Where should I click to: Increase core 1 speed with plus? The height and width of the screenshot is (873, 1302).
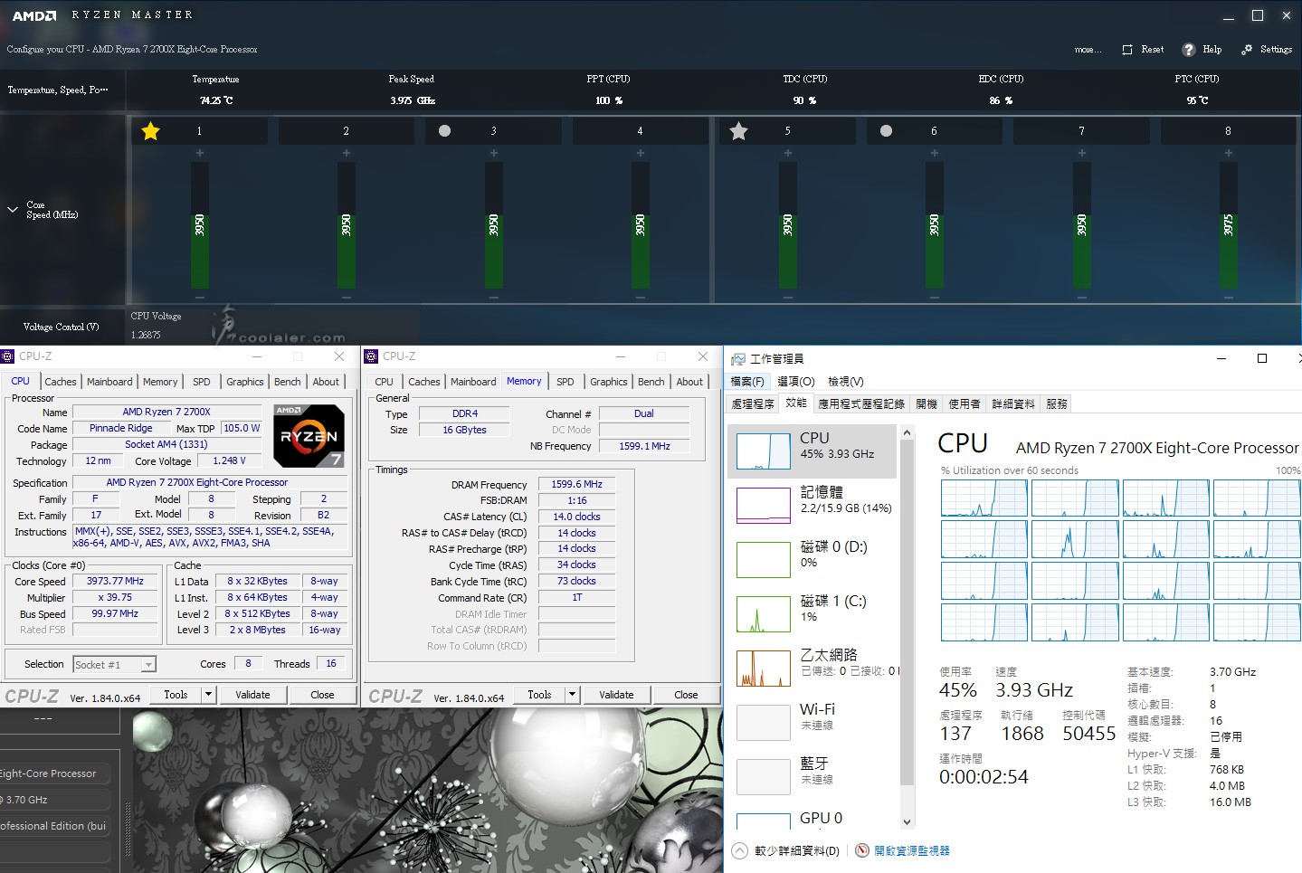tap(199, 153)
